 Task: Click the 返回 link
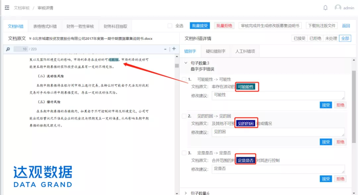coord(346,26)
